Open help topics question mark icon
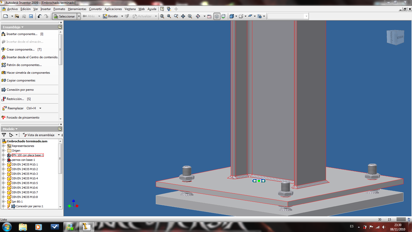Screen dimensions: 412x232 click(162, 9)
